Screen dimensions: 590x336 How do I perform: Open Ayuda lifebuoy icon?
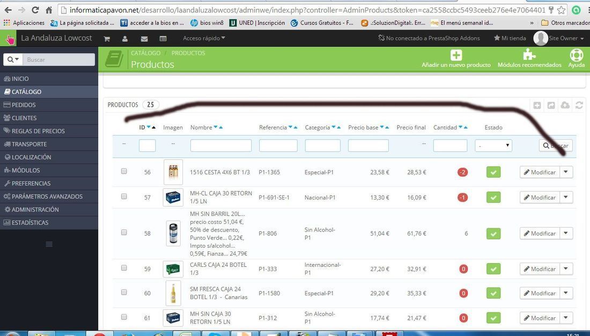[576, 55]
